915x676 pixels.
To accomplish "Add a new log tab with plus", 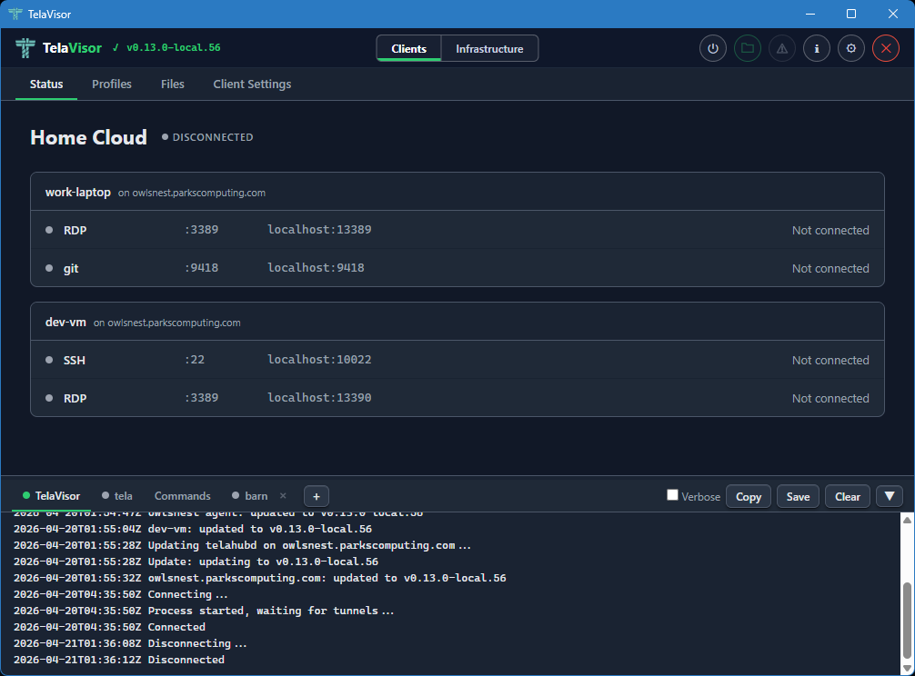I will pyautogui.click(x=317, y=496).
